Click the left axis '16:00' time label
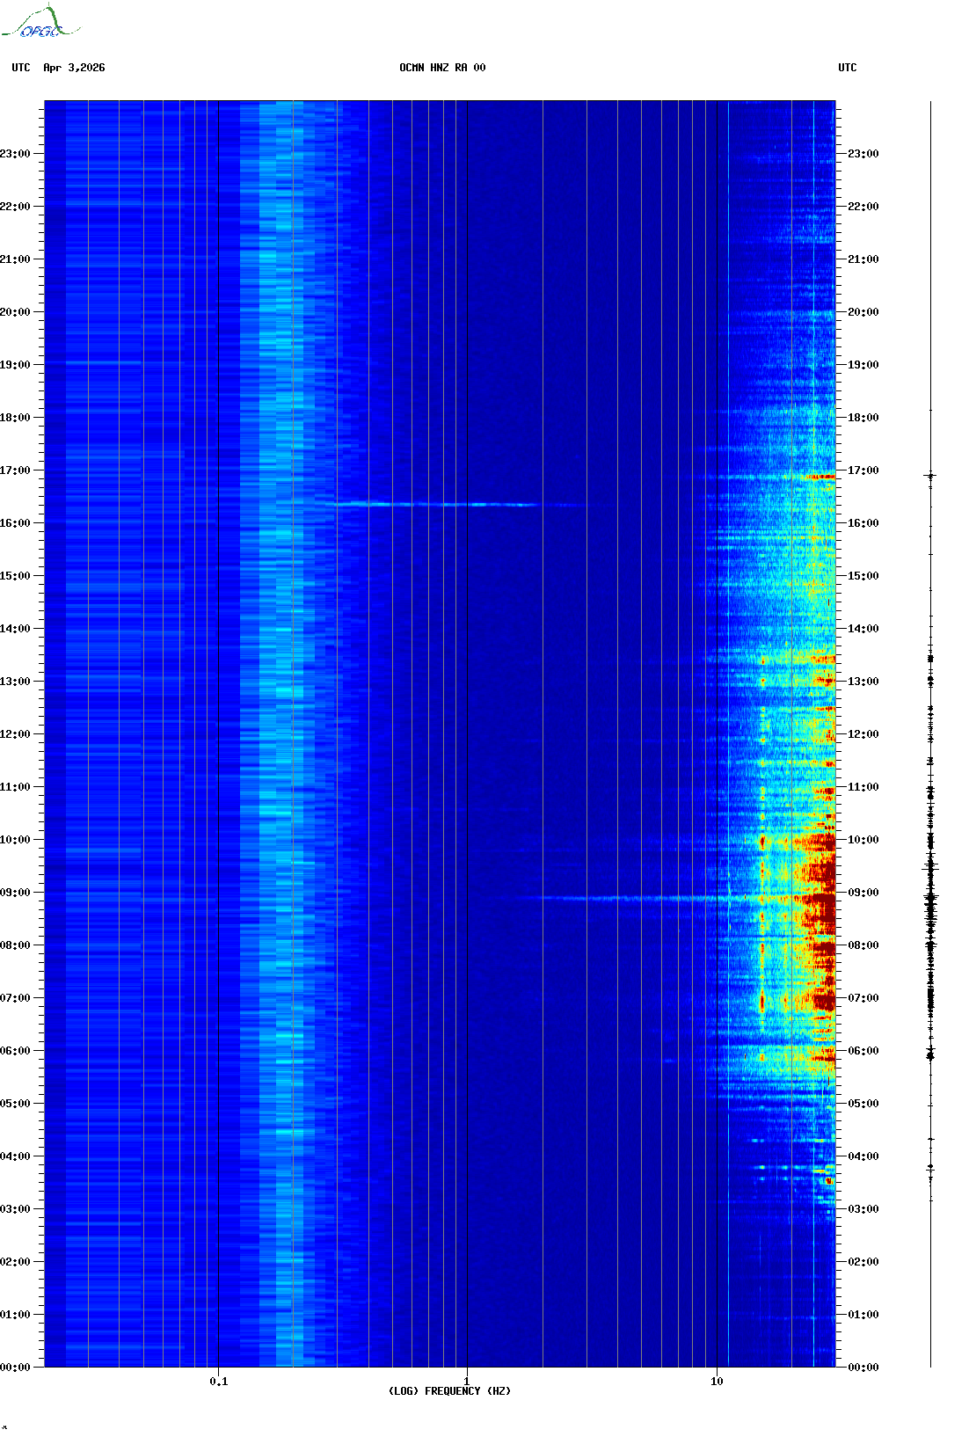The image size is (969, 1437). [x=15, y=523]
